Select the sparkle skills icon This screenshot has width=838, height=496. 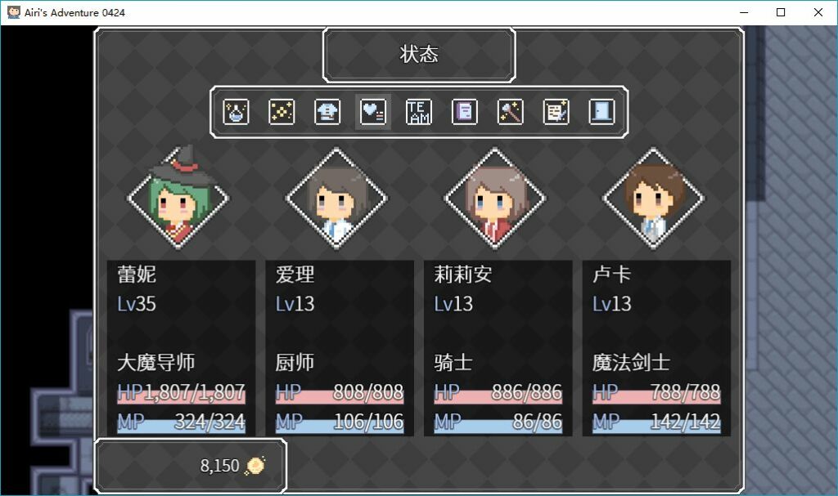point(282,112)
